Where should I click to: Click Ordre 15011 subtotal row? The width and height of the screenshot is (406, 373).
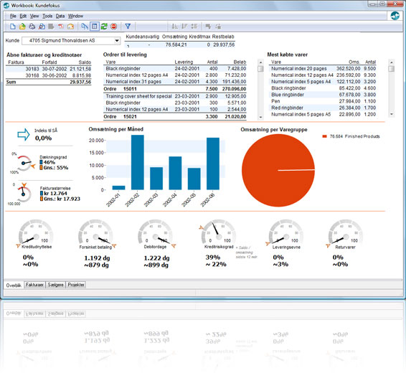pyautogui.click(x=175, y=89)
